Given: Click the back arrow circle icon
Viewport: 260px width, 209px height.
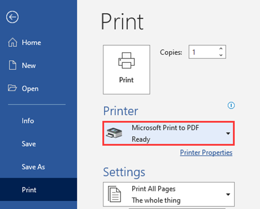Looking at the screenshot, I should [12, 17].
